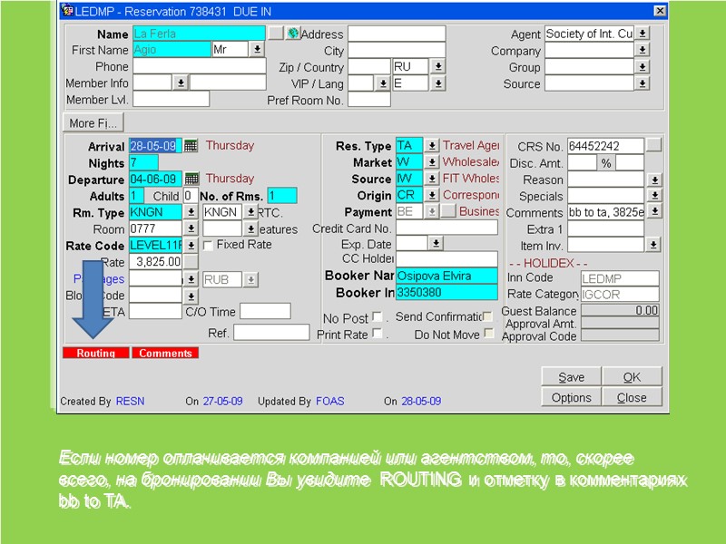Open the Rm. Type KNGN dropdown
The image size is (726, 544).
[191, 212]
